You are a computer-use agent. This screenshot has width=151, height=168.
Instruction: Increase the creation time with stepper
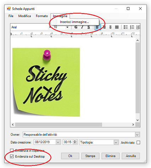click(x=75, y=141)
